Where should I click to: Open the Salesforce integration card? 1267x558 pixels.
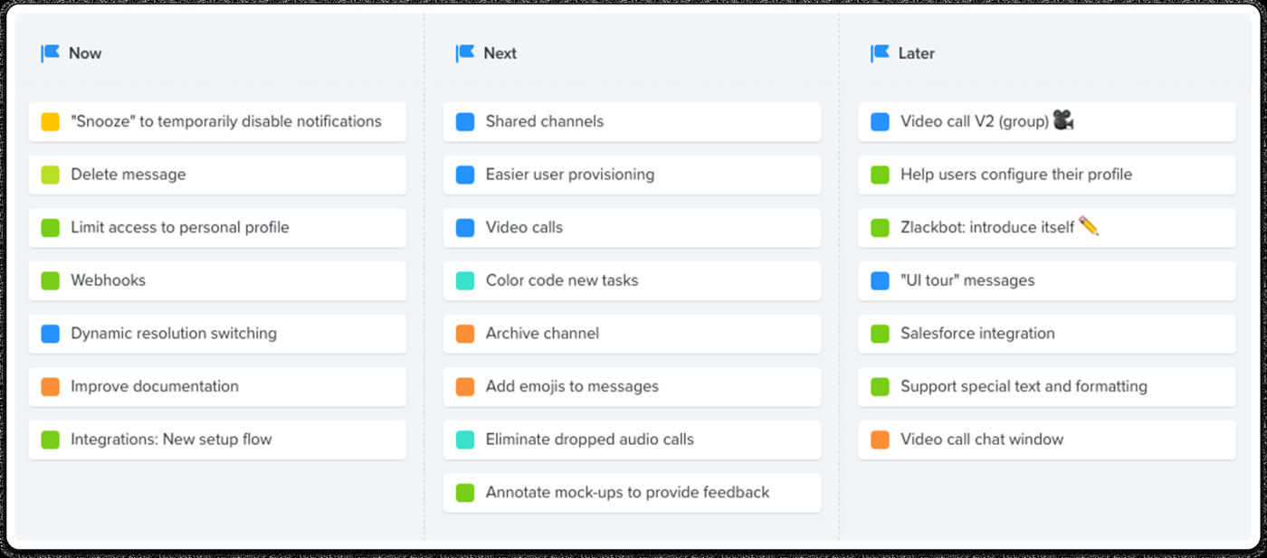(x=1047, y=334)
